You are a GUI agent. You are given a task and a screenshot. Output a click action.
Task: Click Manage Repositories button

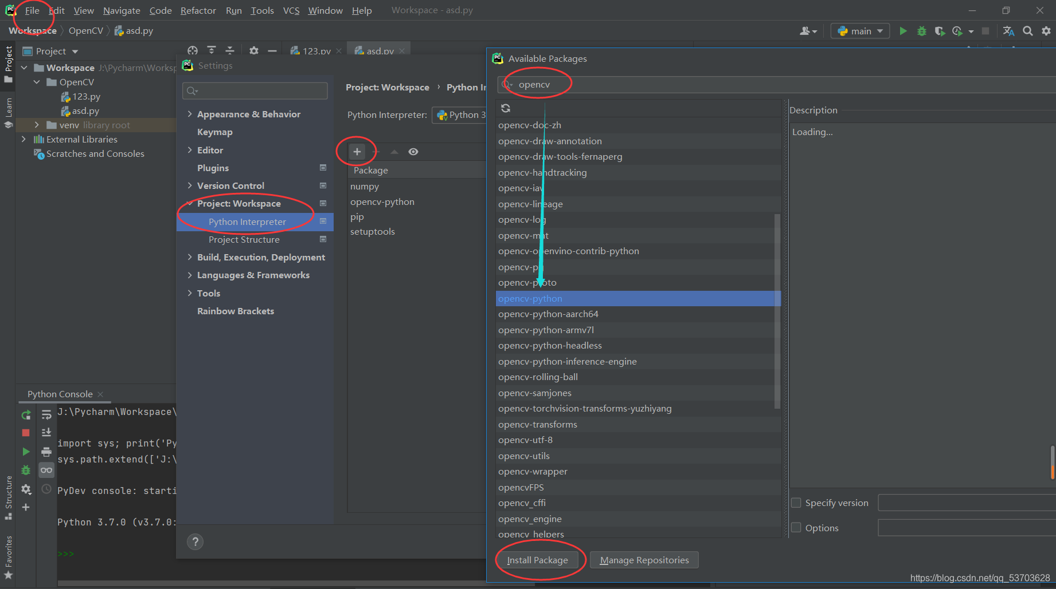coord(644,560)
